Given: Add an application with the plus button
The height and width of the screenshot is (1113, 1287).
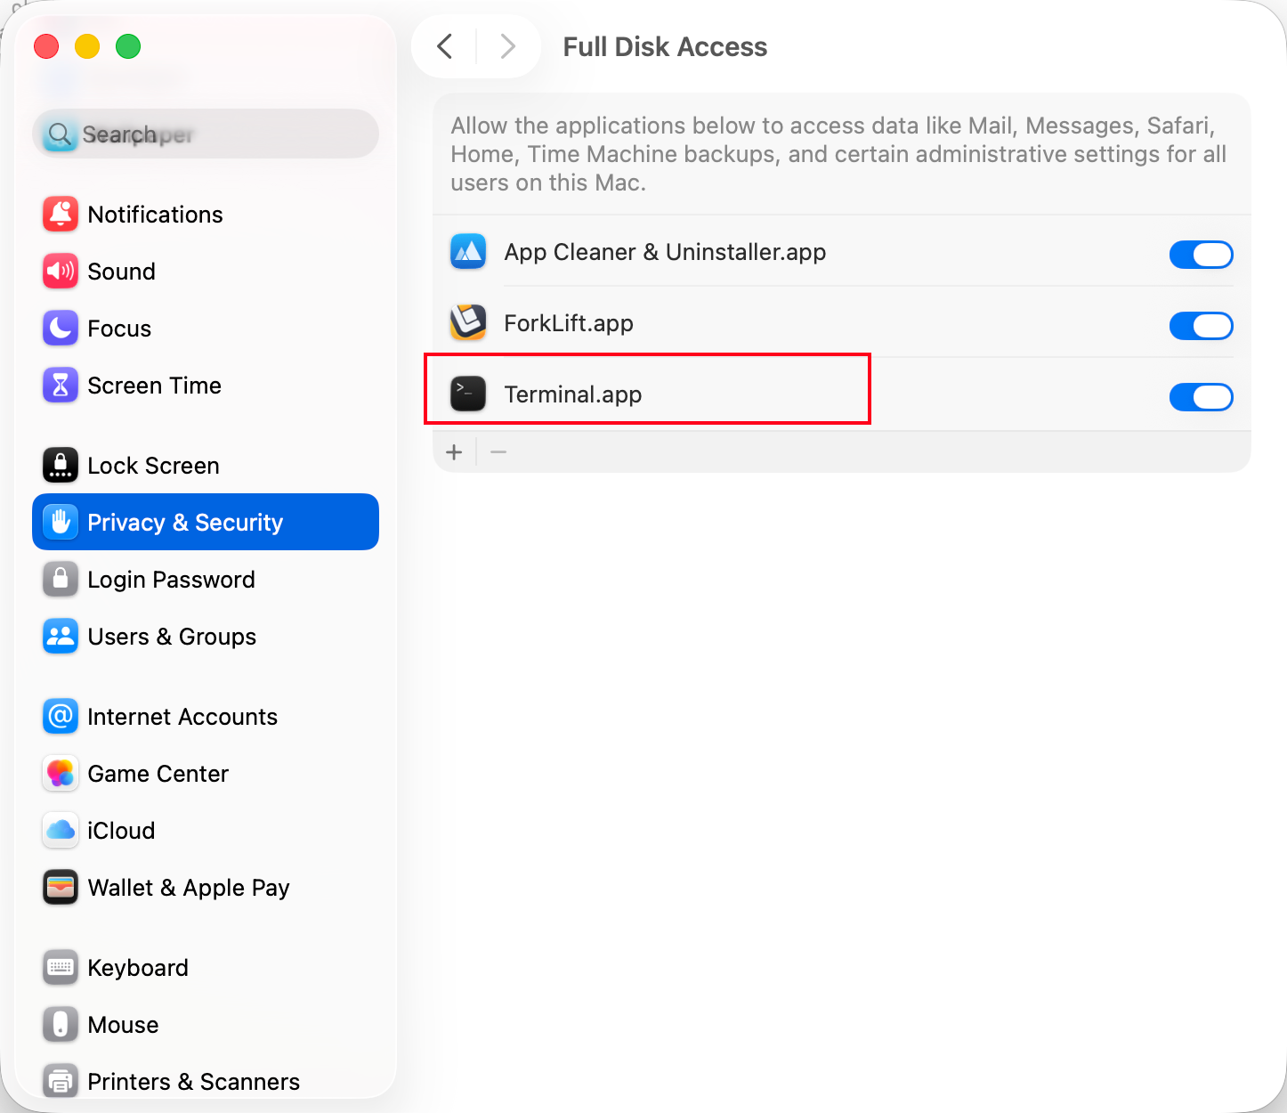Looking at the screenshot, I should (x=454, y=452).
